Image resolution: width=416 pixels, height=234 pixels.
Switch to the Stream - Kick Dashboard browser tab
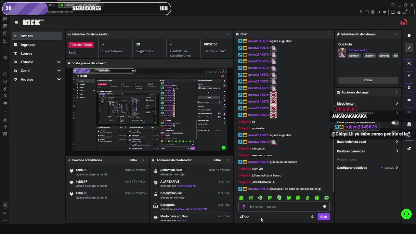coord(79,5)
